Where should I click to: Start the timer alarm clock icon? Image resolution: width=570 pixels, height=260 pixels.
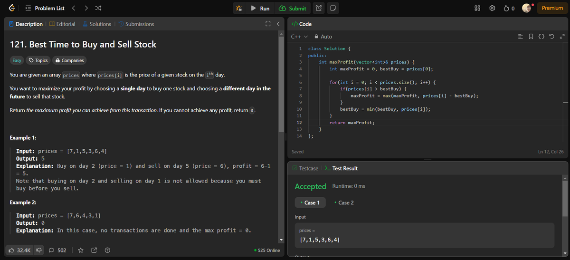coord(320,8)
